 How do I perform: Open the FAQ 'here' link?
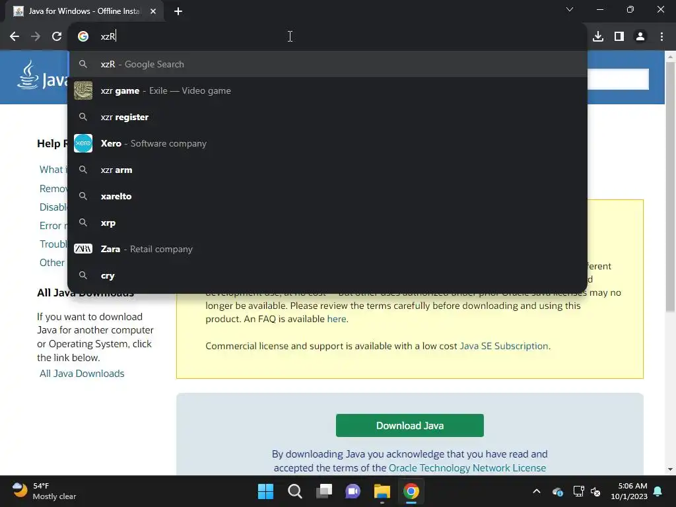(336, 319)
